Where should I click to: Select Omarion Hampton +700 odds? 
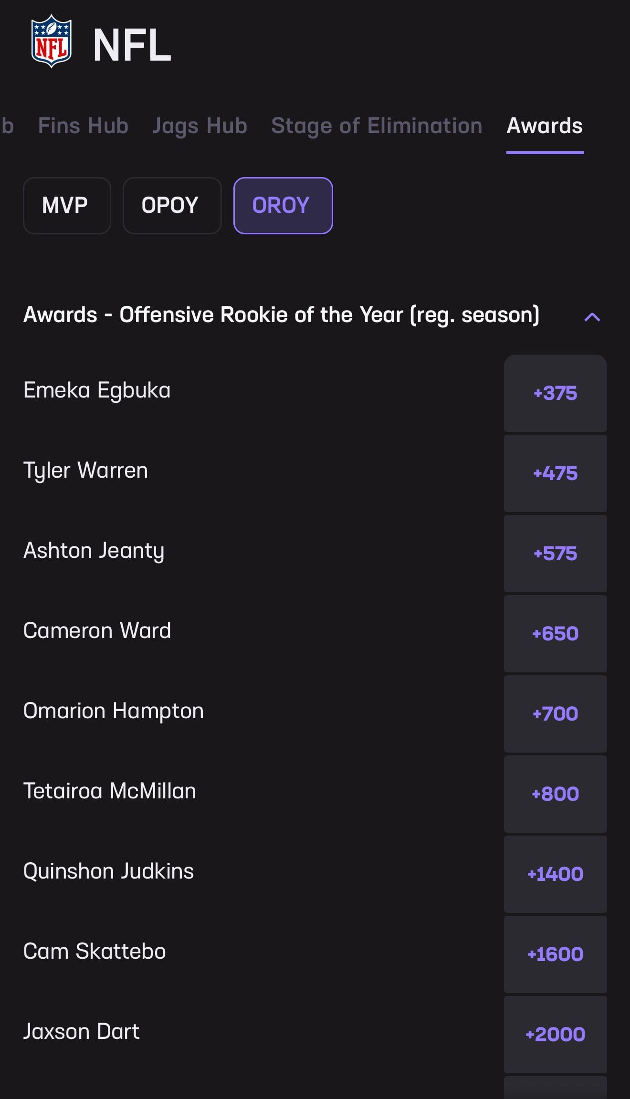coord(555,714)
